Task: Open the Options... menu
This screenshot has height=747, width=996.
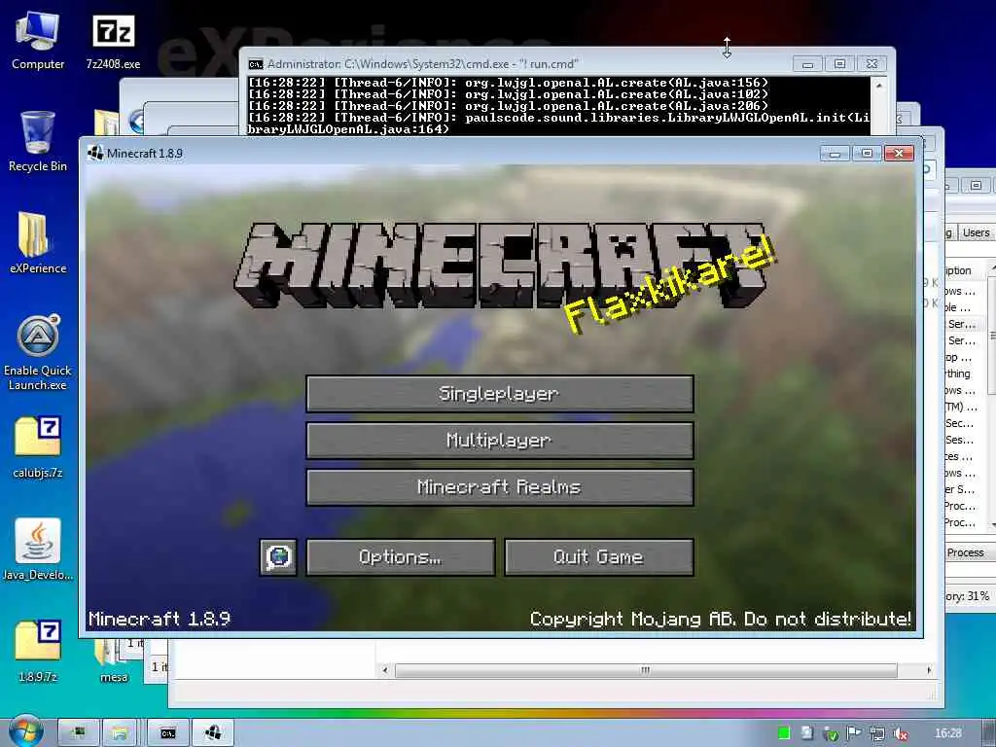Action: point(401,557)
